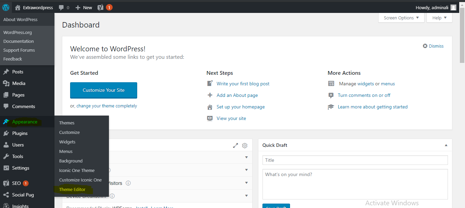Screen dimensions: 465x208
Task: Expand the Help dropdown tab
Action: 439,18
